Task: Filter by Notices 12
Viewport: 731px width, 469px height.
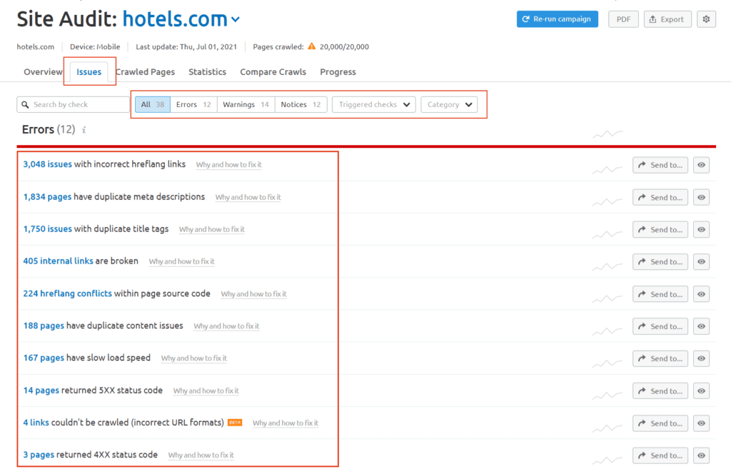Action: pos(301,104)
